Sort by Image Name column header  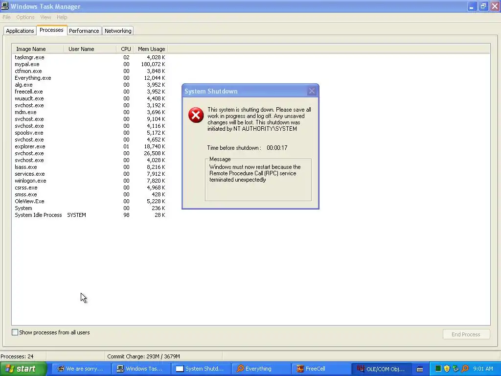click(x=38, y=49)
